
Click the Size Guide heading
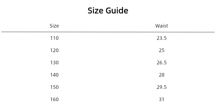pos(108,11)
